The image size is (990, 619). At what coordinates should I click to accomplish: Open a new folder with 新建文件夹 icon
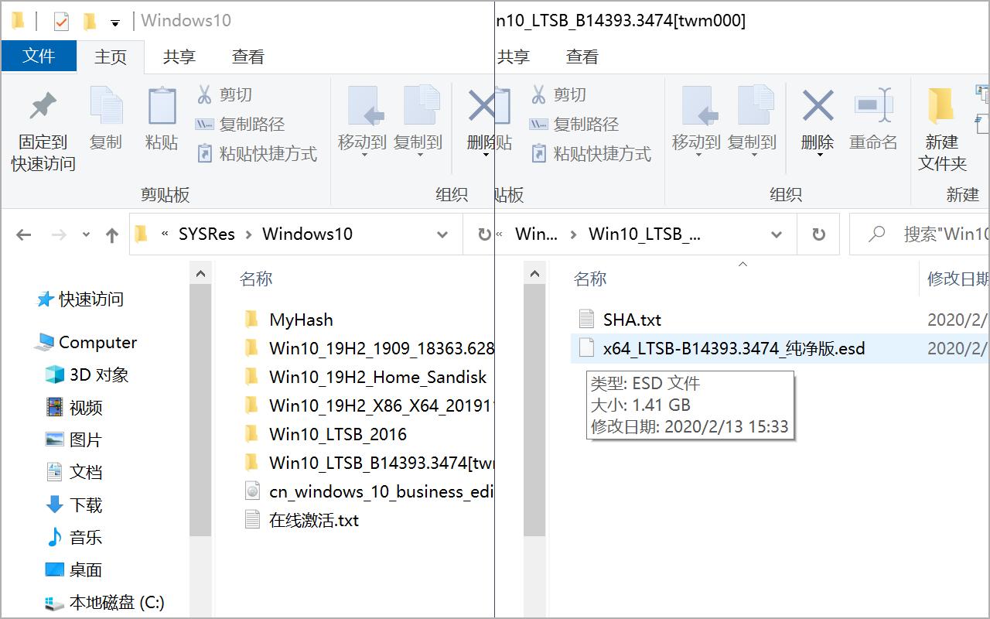(942, 124)
